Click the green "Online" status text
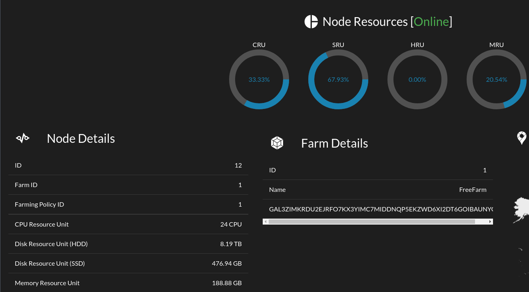The height and width of the screenshot is (292, 529). tap(431, 22)
